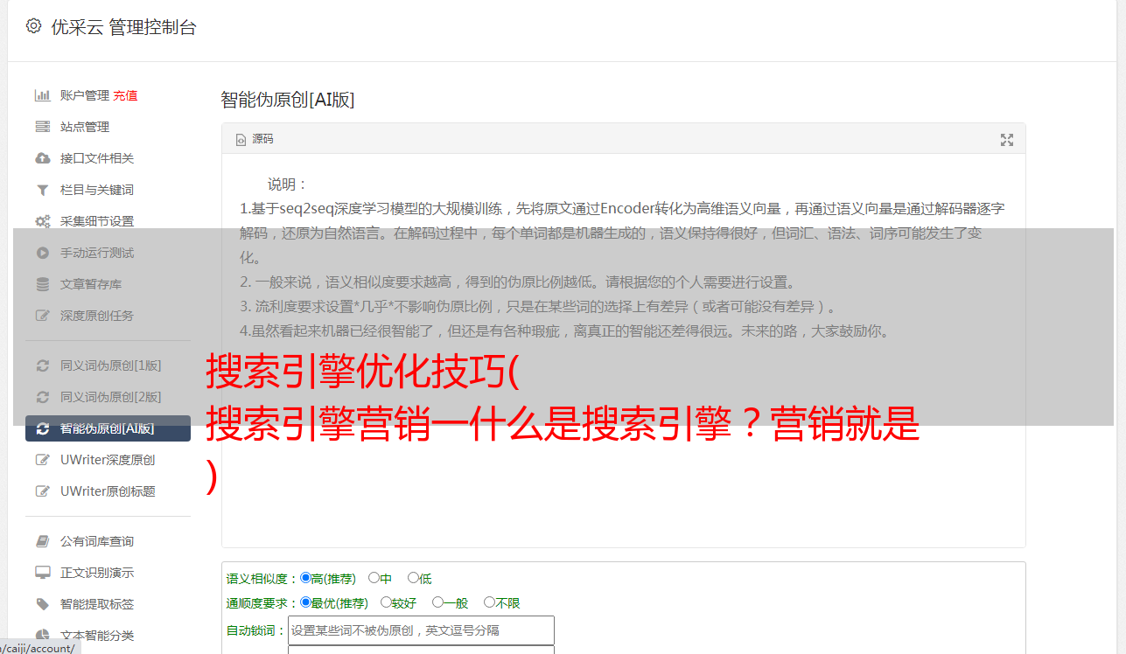1126x654 pixels.
Task: Toggle fullscreen editor expand icon
Action: (1007, 140)
